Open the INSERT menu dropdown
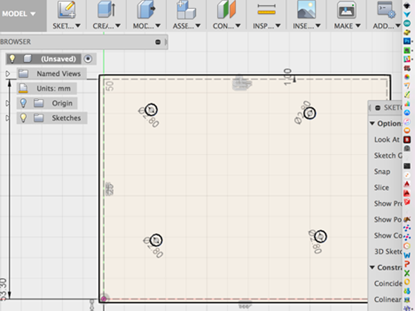415x311 pixels. coord(306,26)
